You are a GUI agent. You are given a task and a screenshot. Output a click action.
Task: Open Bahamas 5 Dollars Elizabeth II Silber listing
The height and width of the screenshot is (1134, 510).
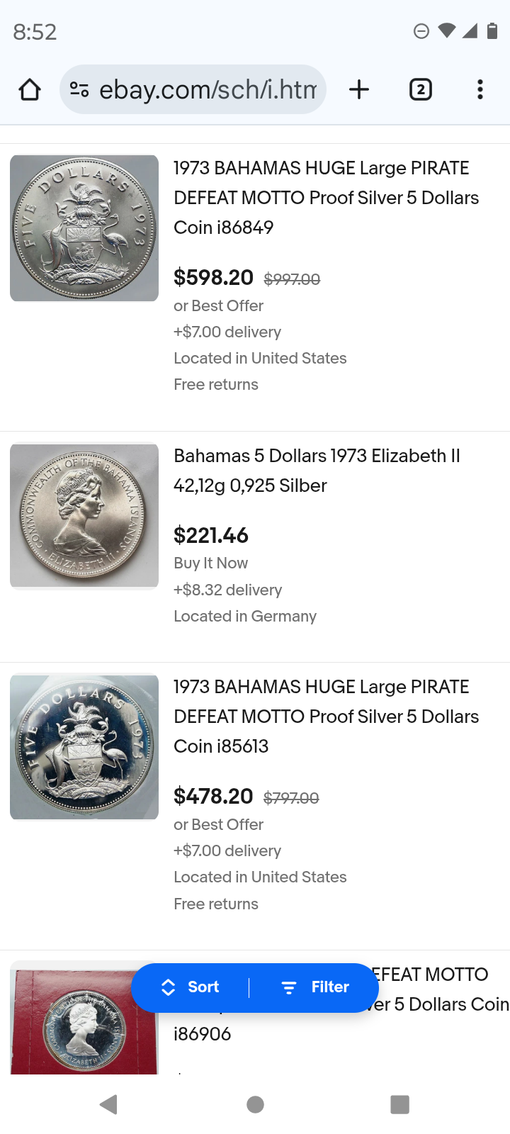[317, 471]
